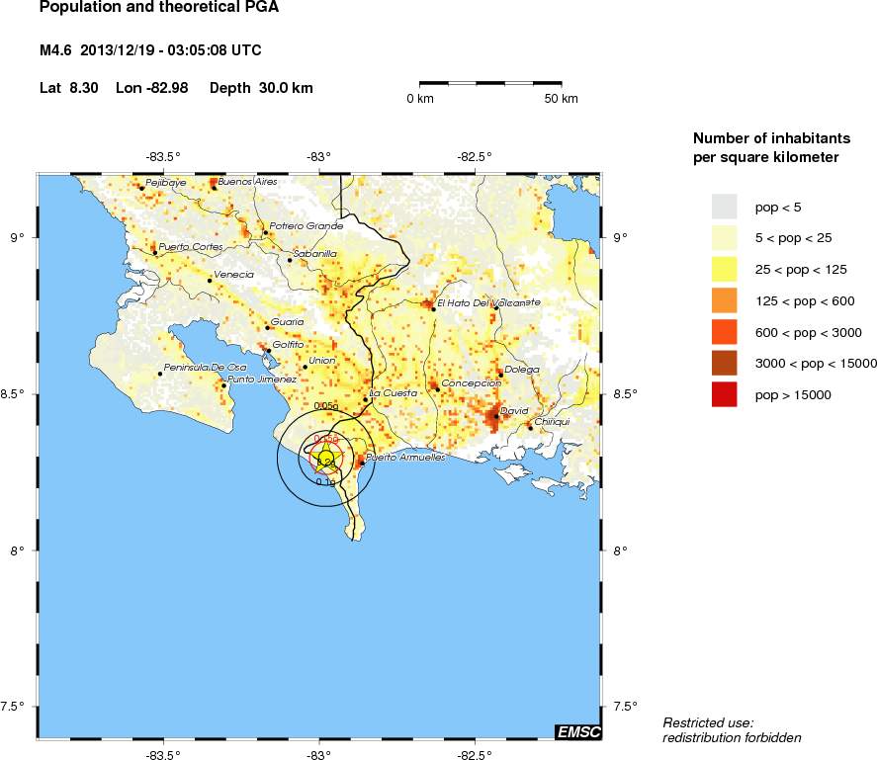This screenshot has height=760, width=877.
Task: Select the Concepcion city marker
Action: click(437, 388)
